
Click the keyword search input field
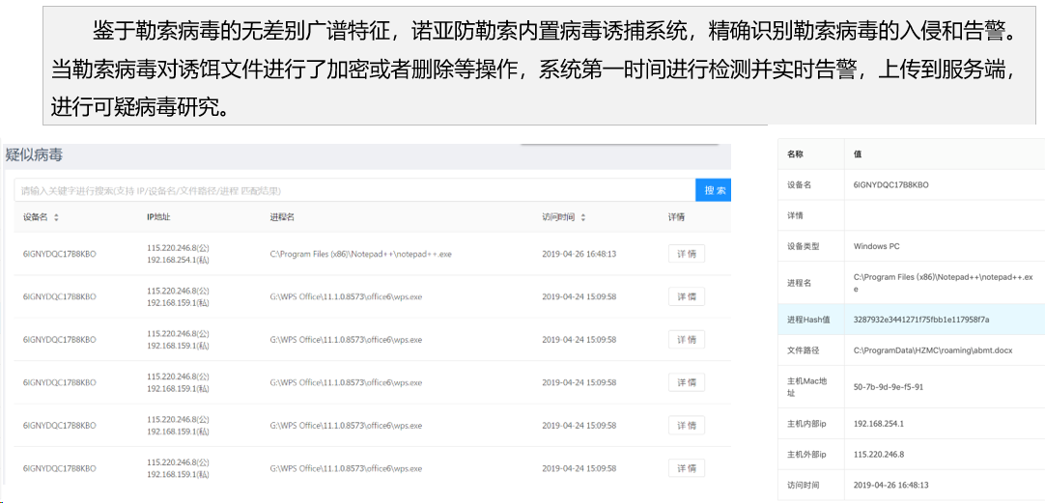(354, 190)
